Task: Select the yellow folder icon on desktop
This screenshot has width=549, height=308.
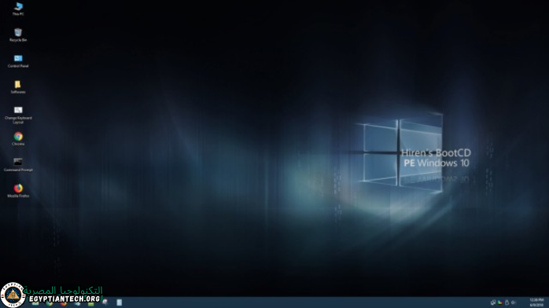Action: (x=18, y=86)
